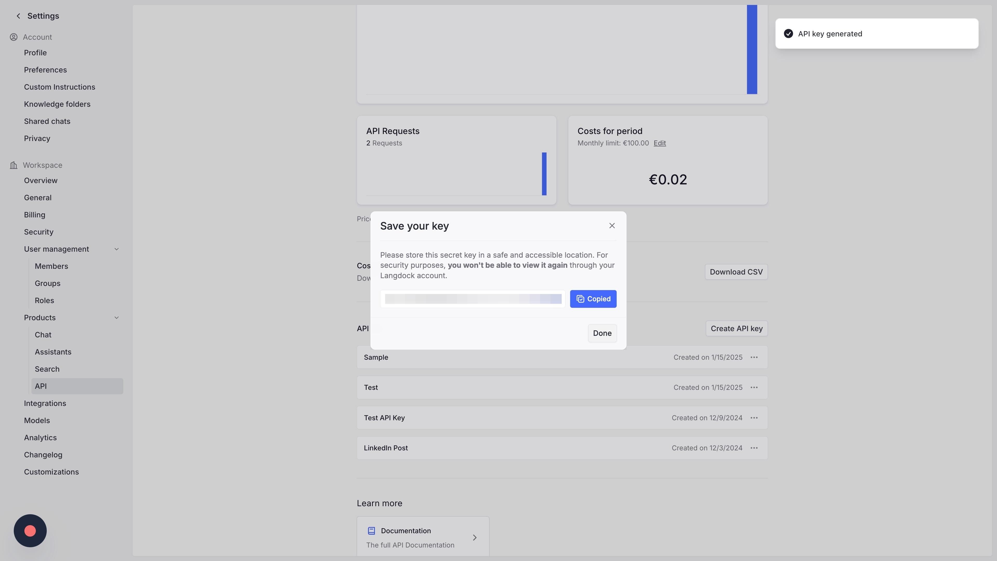This screenshot has width=997, height=561.
Task: Collapse the Products section
Action: click(117, 317)
